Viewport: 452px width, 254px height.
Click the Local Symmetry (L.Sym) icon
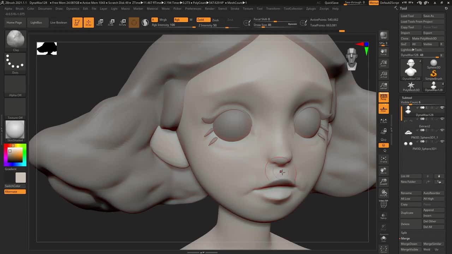pos(383,120)
